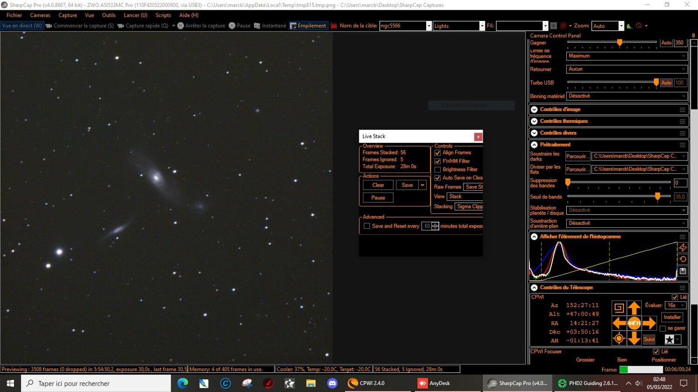Click the Installer button in CPWI panel
Screen dimensions: 698x392
click(x=671, y=317)
